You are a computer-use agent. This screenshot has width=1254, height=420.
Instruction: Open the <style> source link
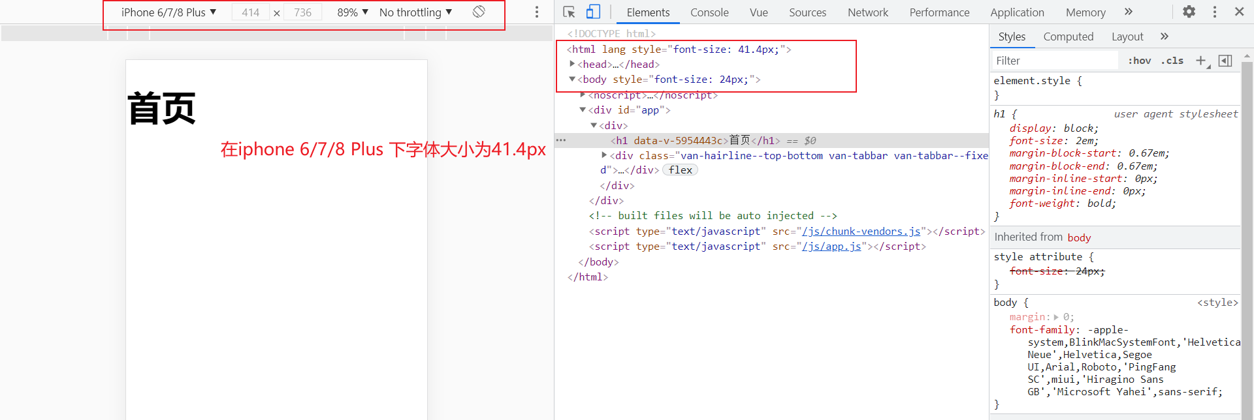(x=1217, y=303)
